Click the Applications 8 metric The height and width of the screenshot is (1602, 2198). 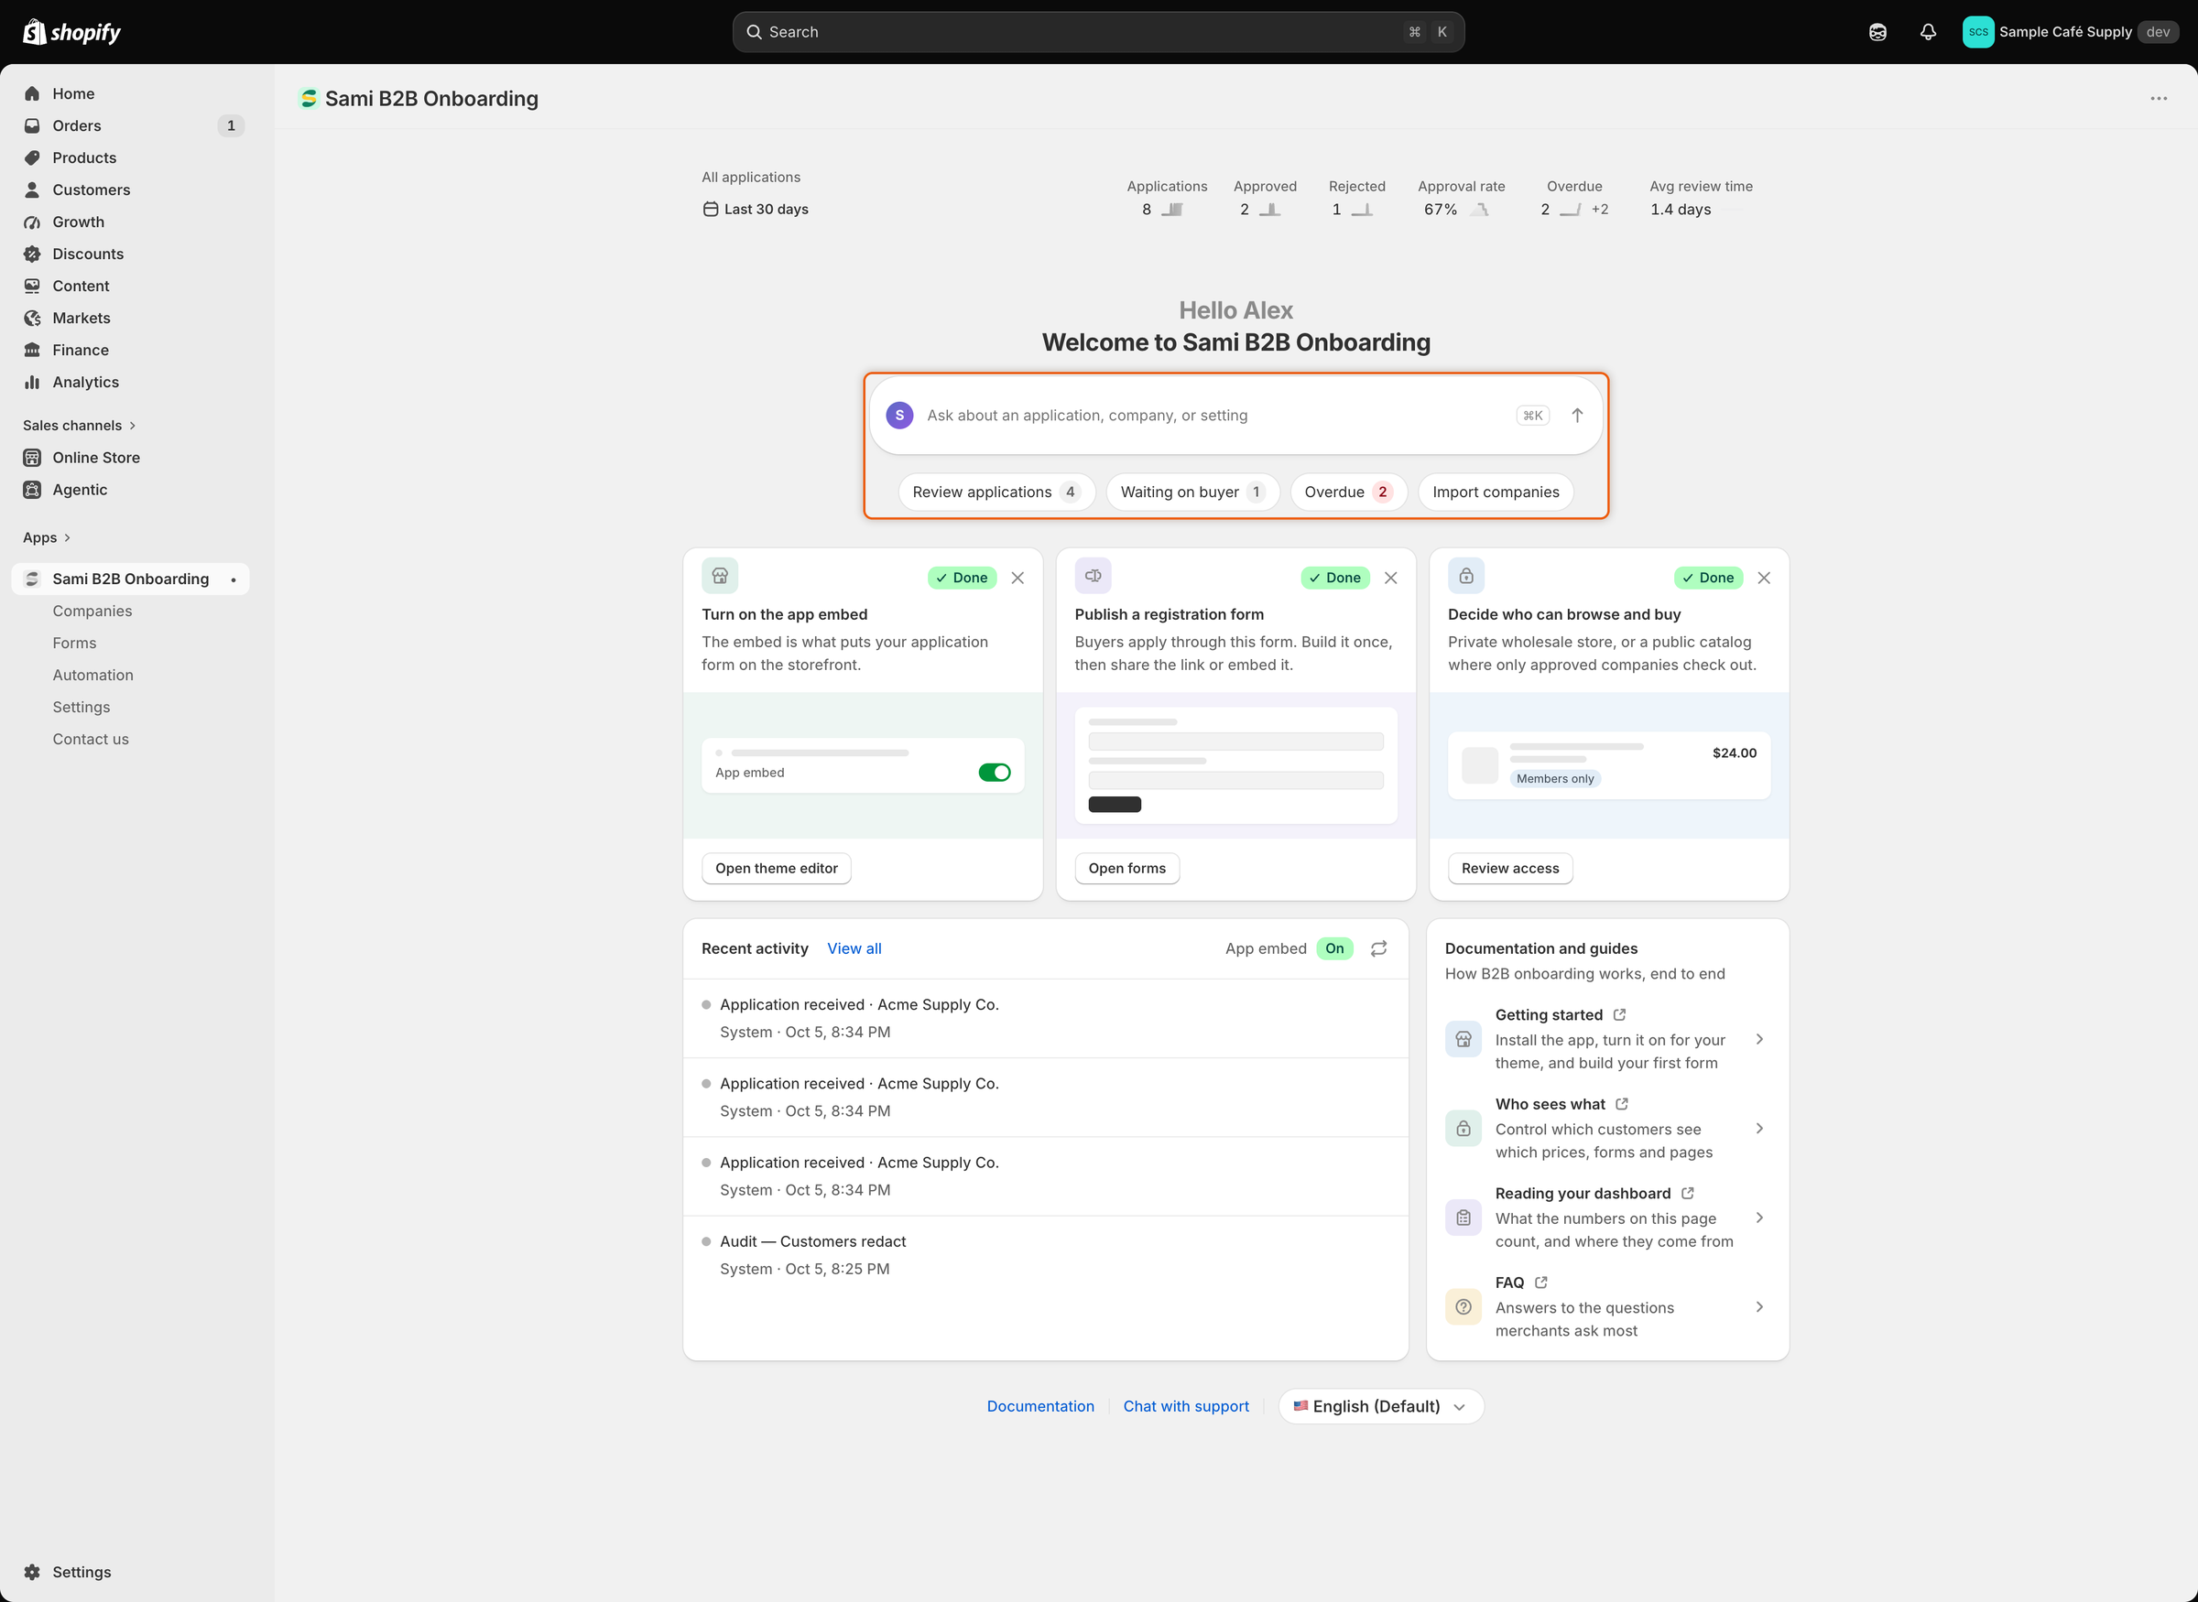(1166, 198)
